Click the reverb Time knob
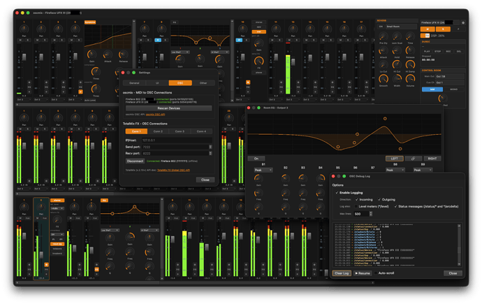This screenshot has height=304, width=482. coord(410,36)
